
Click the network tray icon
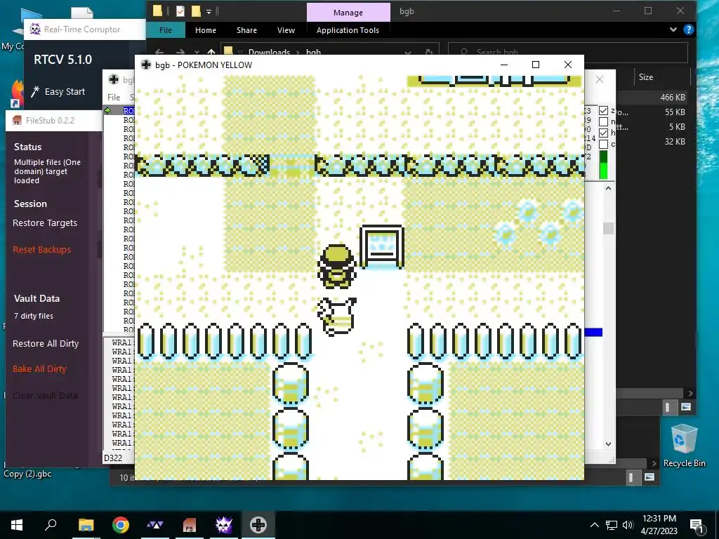click(612, 525)
